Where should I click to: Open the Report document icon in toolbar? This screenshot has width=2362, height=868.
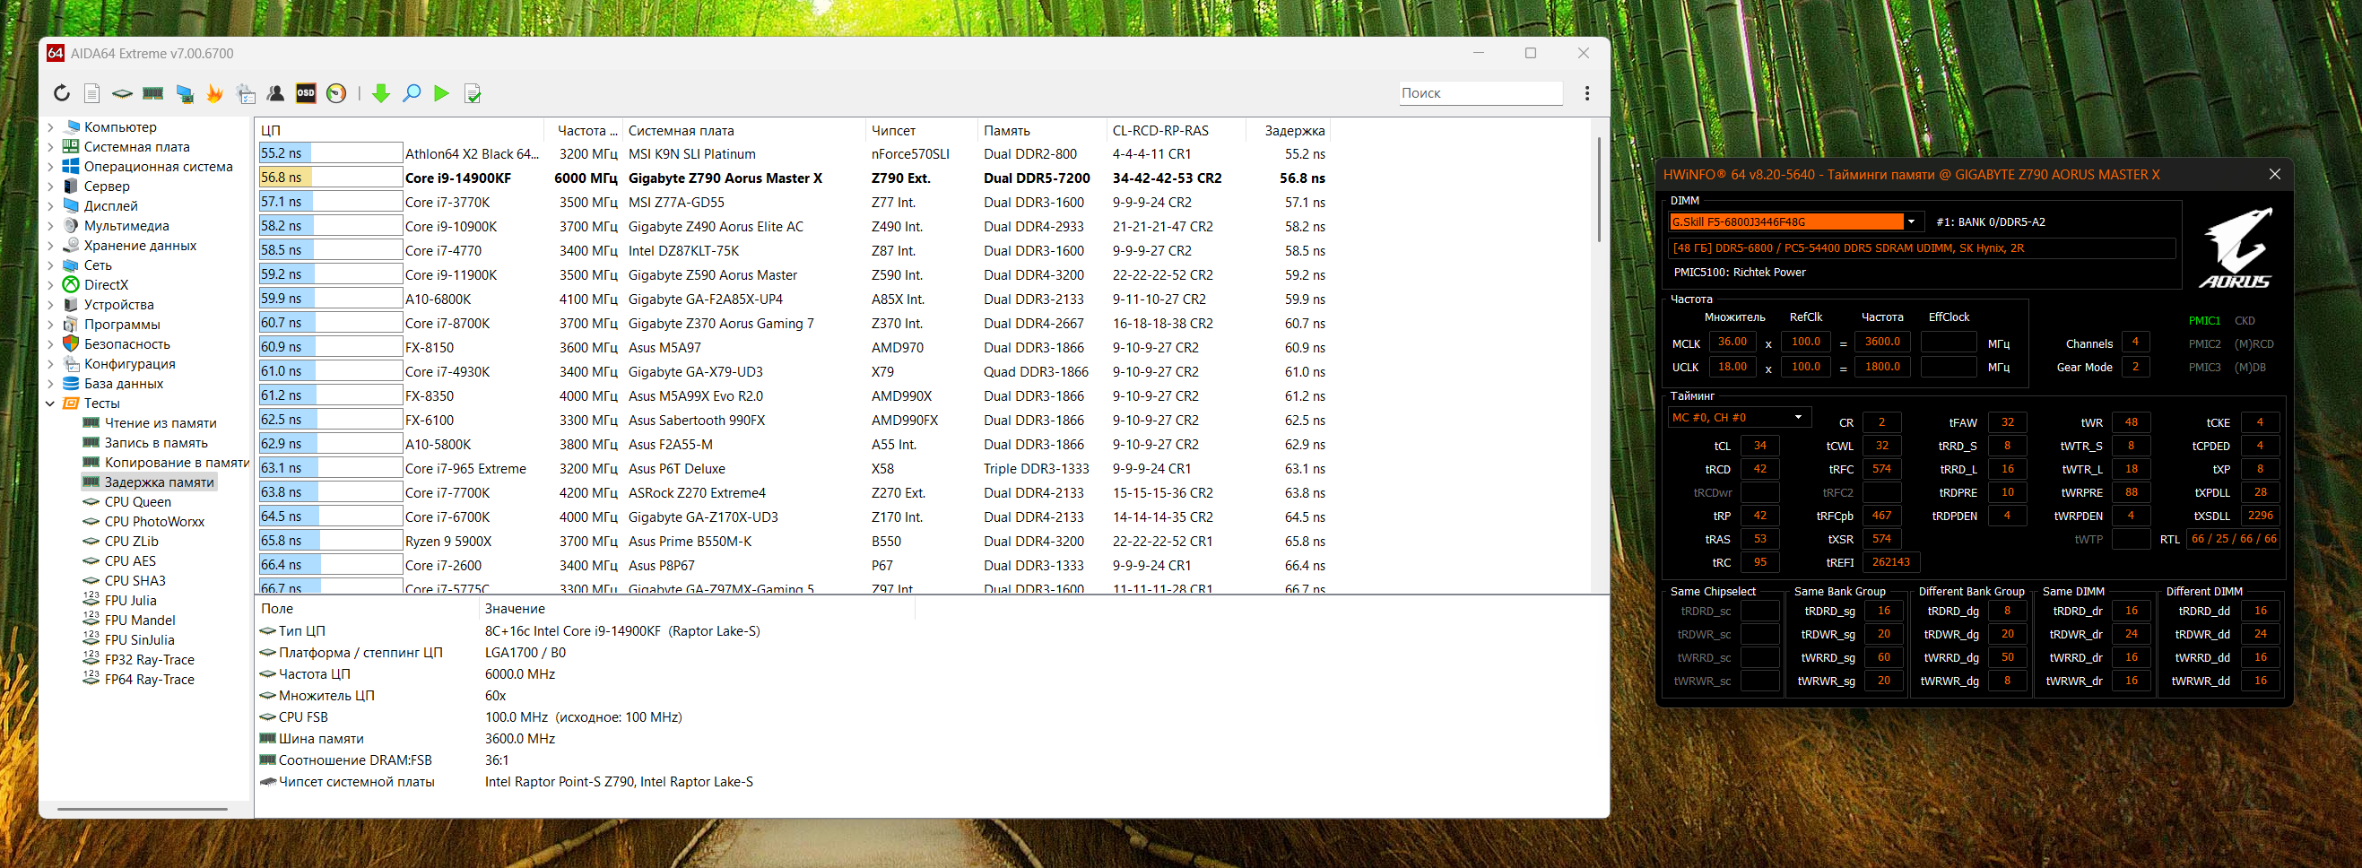click(x=91, y=92)
